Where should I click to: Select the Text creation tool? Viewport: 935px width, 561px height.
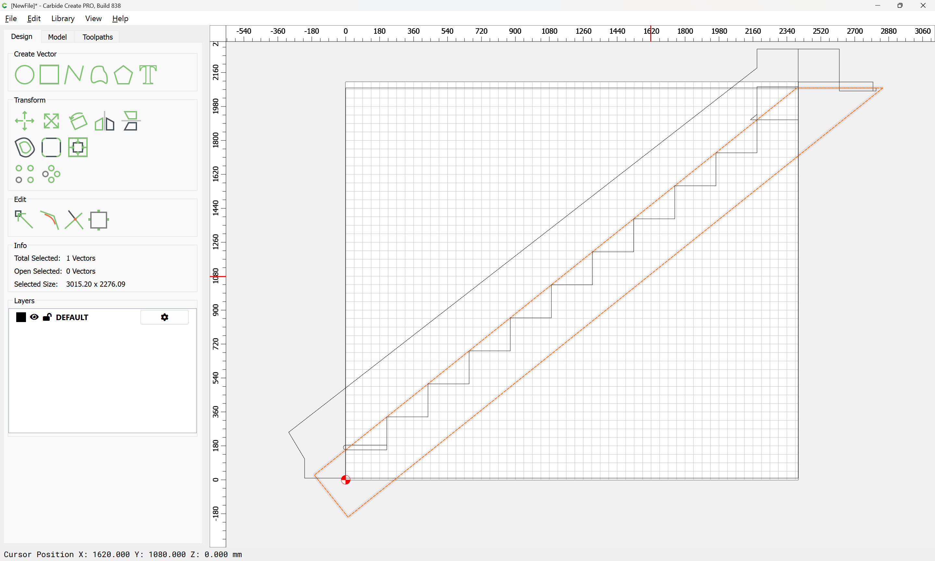(x=148, y=74)
